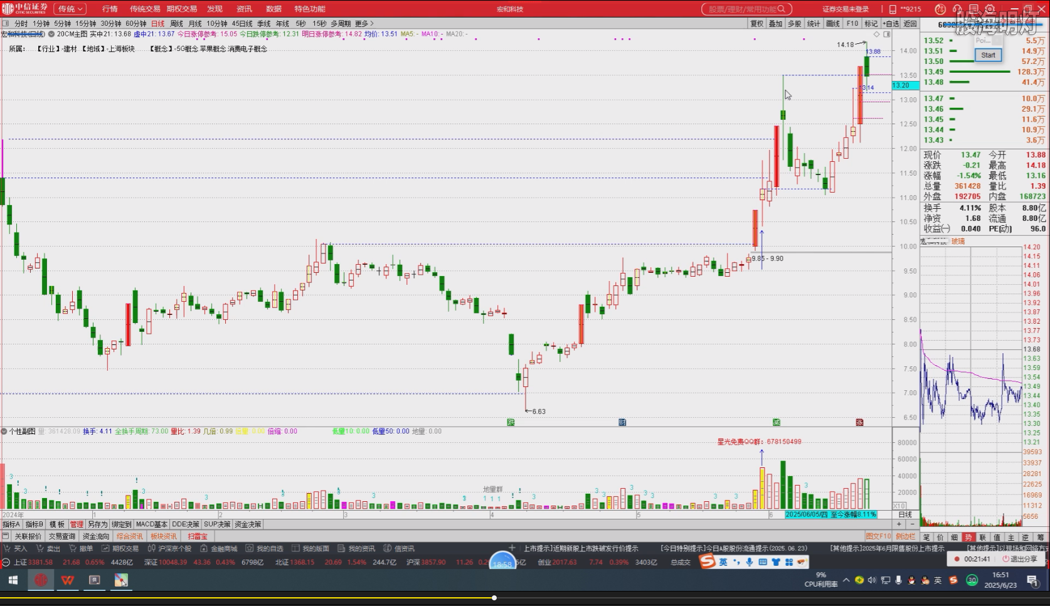Toggle panel icon left of 分时

[6, 24]
